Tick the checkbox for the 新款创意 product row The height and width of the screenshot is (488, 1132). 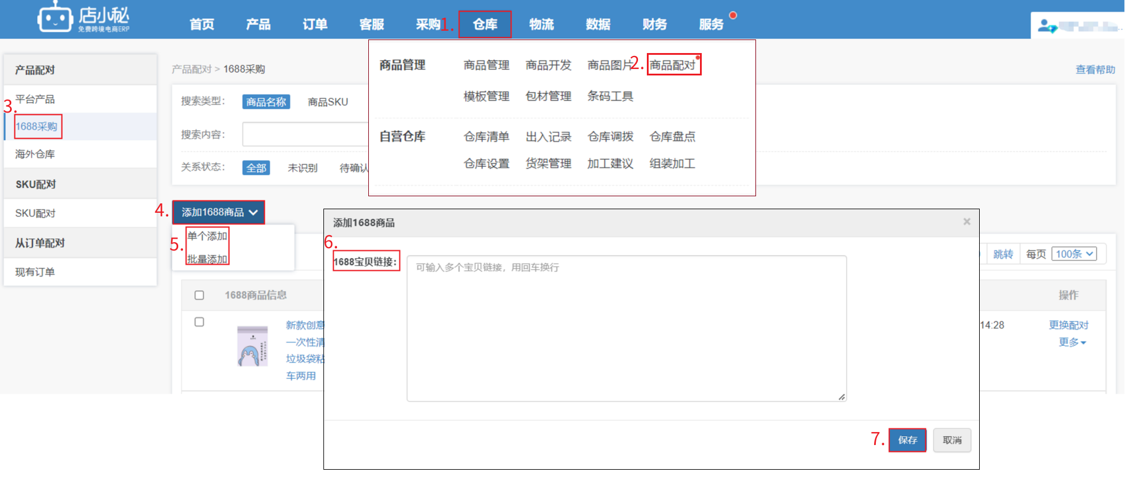coord(199,322)
